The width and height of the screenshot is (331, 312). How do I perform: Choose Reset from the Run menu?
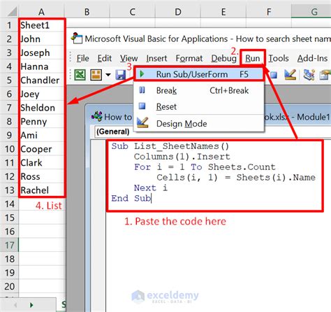198,106
